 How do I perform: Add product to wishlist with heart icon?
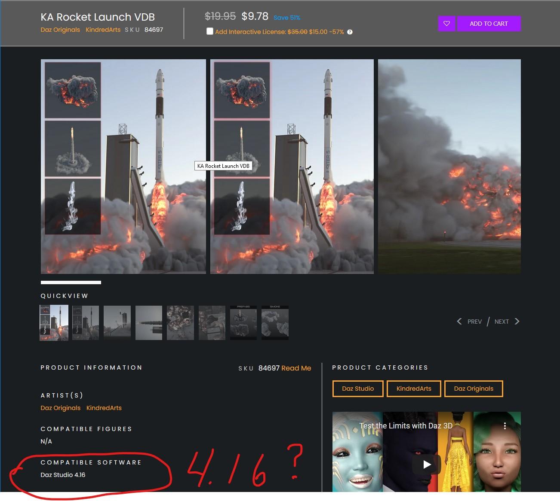point(446,24)
